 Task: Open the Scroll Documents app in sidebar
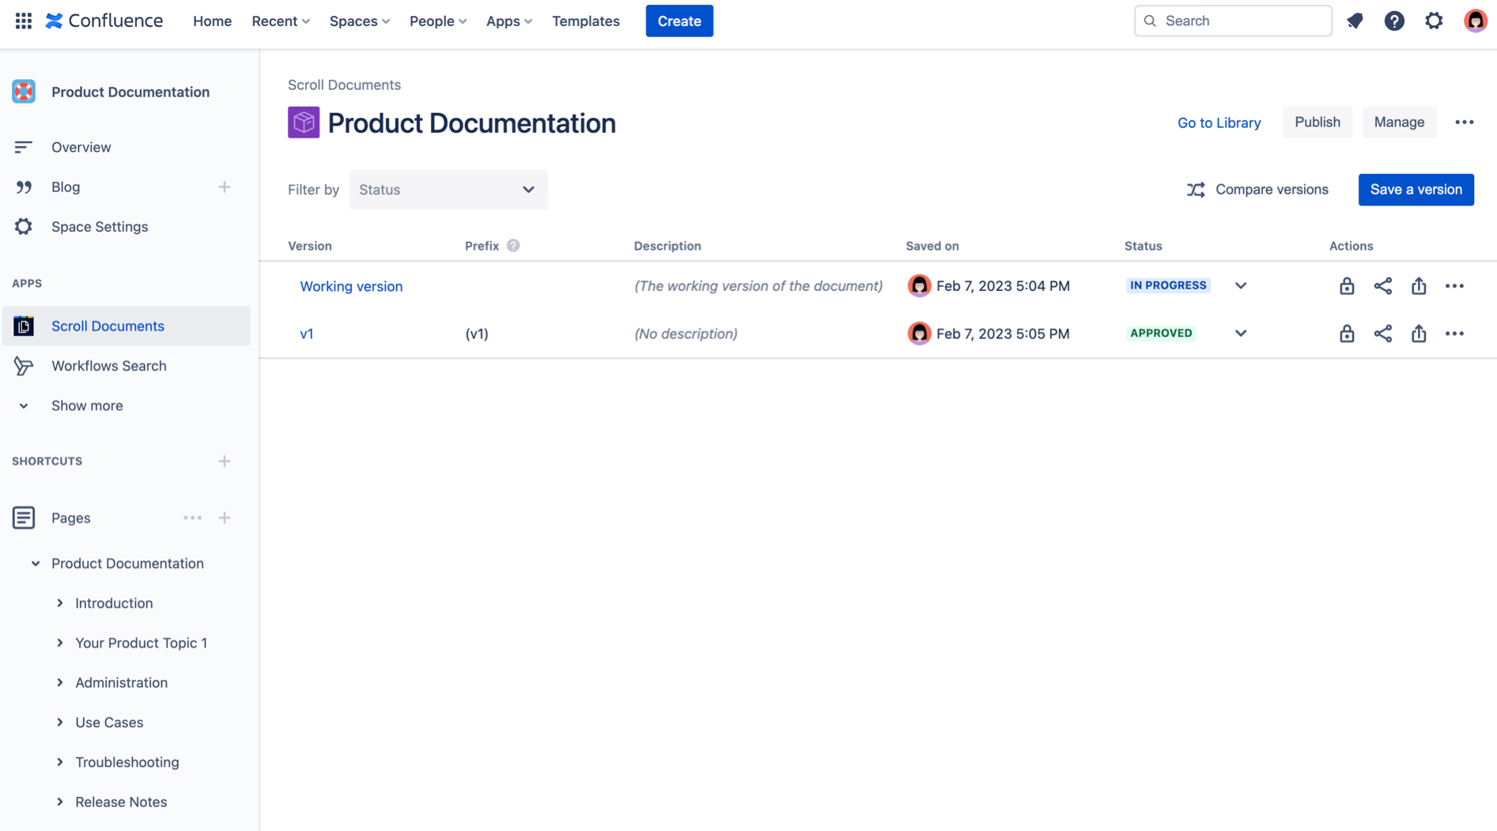click(x=108, y=326)
